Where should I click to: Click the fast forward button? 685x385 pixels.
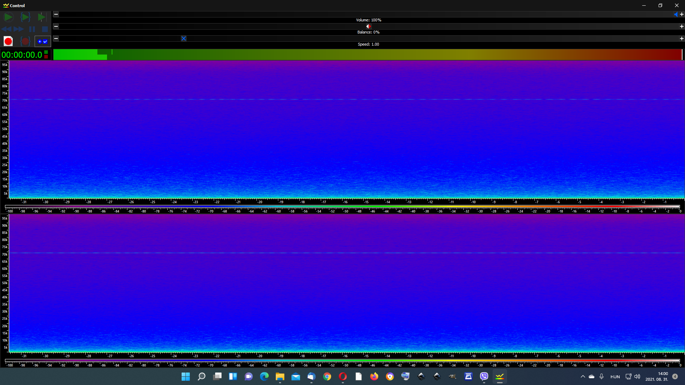(19, 29)
